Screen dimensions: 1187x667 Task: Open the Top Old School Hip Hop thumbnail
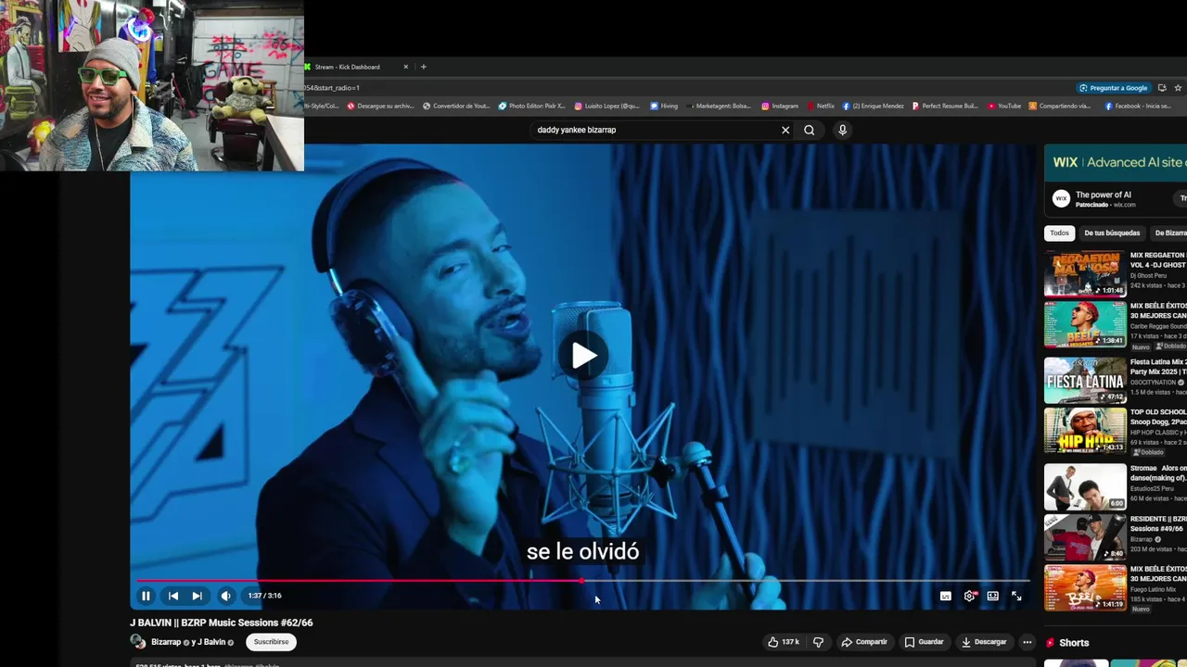pos(1085,432)
